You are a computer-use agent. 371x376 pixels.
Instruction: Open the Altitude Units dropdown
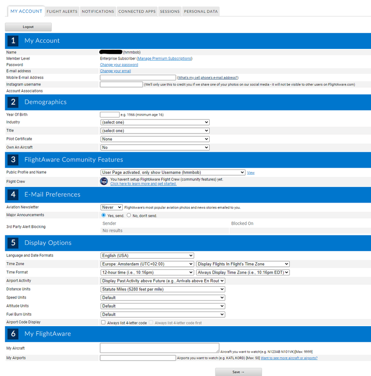pos(163,306)
